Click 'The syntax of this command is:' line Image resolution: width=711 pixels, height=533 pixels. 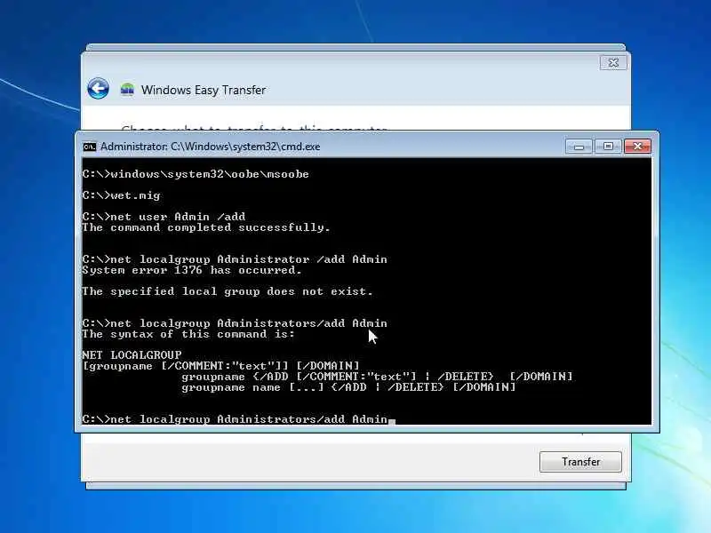pos(188,334)
